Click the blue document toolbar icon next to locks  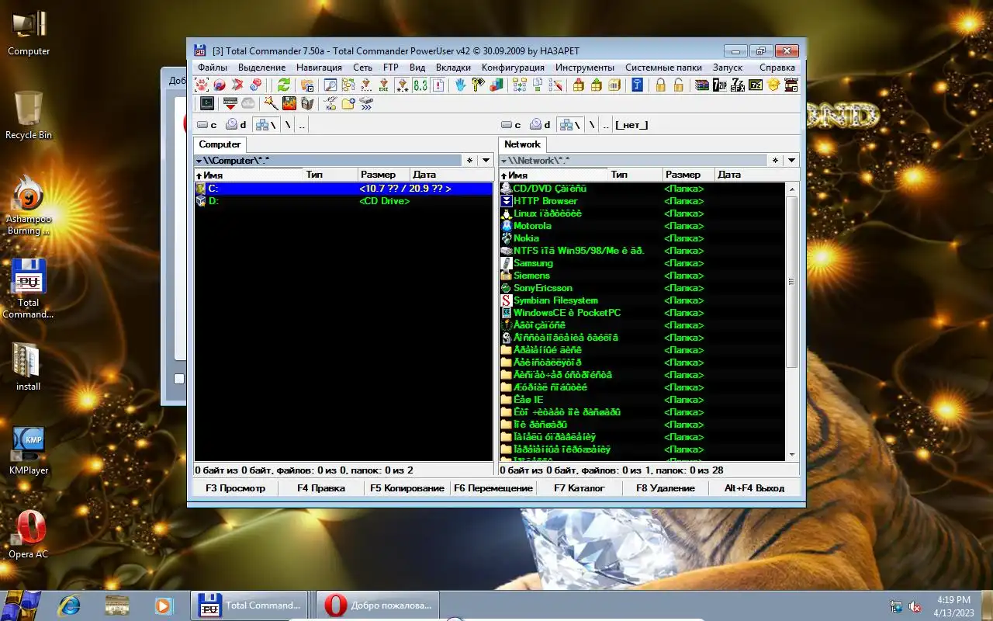coord(637,85)
